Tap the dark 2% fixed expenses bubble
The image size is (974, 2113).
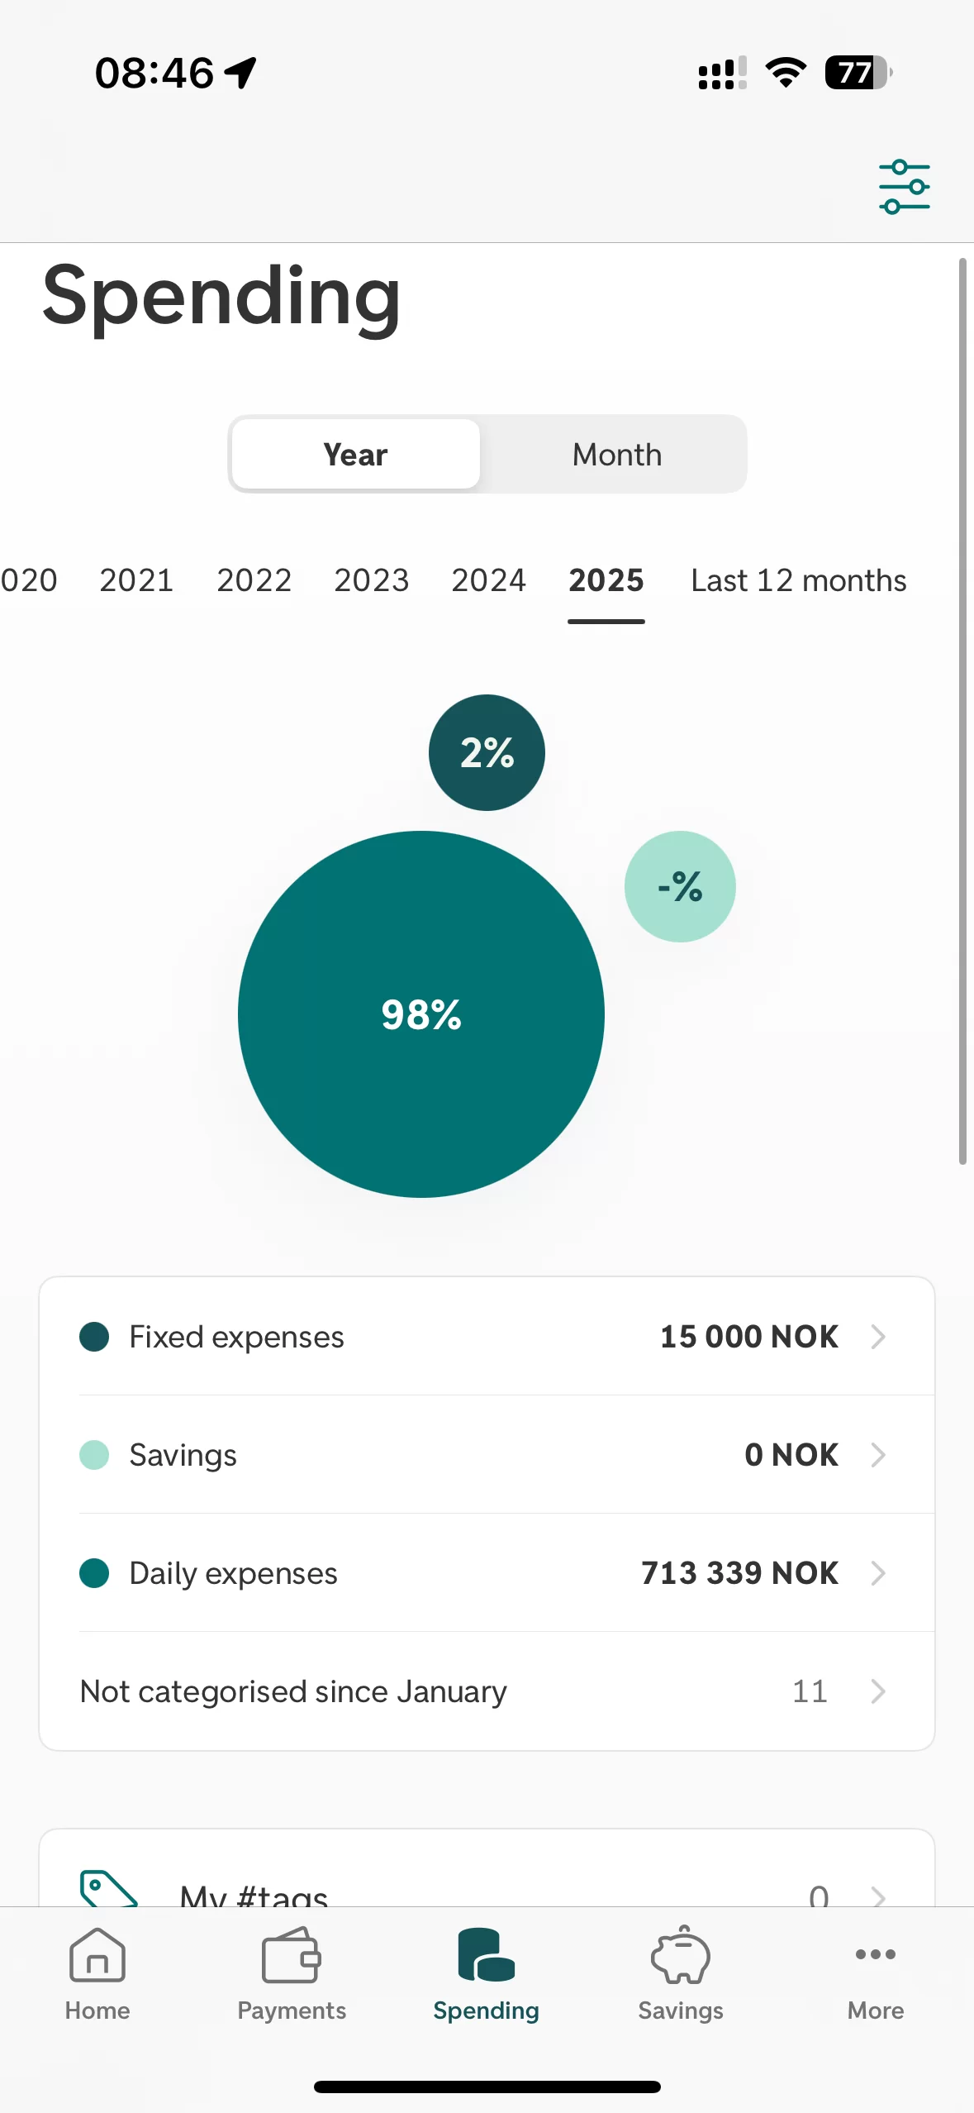point(487,752)
